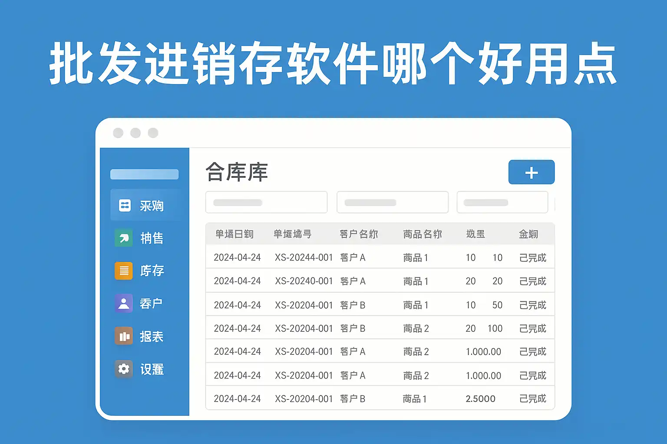Click order number XS-20240-001 in second row

(x=304, y=281)
